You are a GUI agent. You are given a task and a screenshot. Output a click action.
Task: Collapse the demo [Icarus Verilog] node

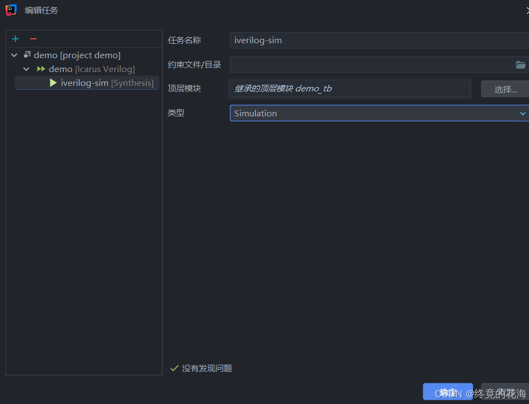tap(27, 69)
